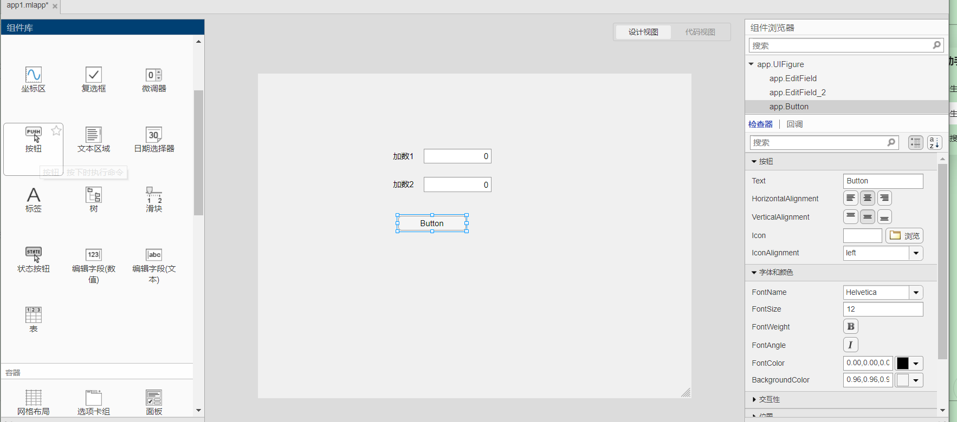
Task: Click the Button on the canvas
Action: [x=432, y=223]
